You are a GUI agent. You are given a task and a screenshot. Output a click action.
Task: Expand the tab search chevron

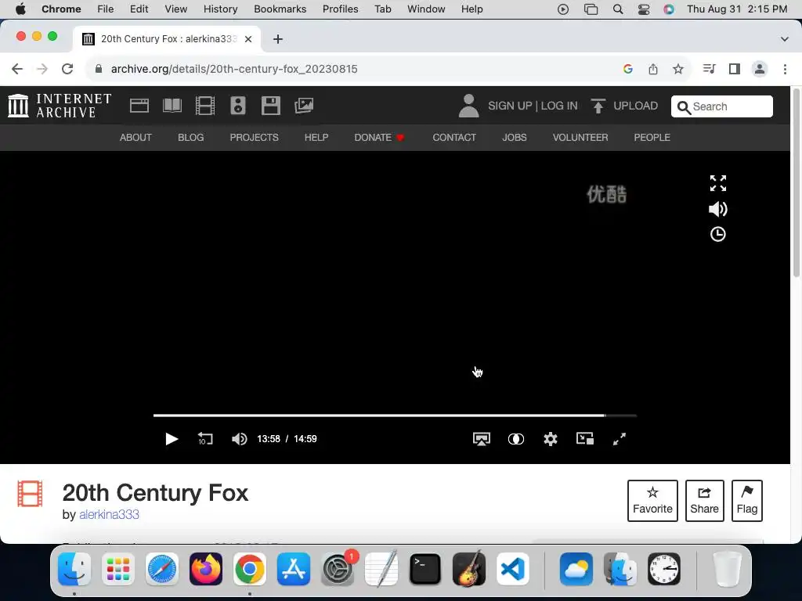click(x=784, y=39)
